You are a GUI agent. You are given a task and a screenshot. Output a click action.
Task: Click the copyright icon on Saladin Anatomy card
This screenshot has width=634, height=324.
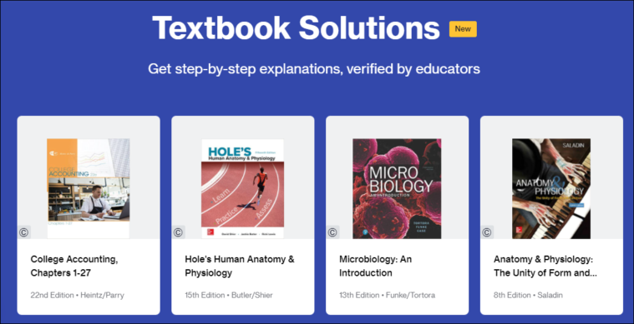pyautogui.click(x=487, y=232)
